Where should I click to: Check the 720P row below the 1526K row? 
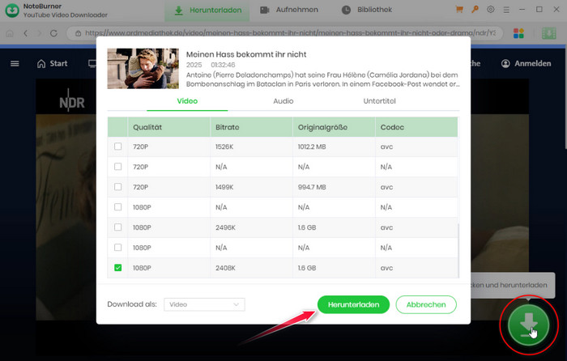[118, 167]
